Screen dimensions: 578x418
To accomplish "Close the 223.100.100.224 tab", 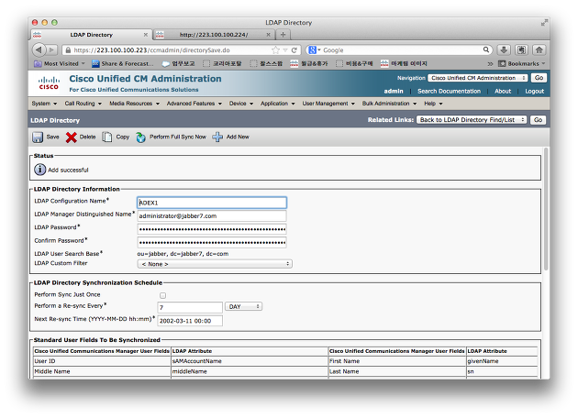I will [268, 35].
